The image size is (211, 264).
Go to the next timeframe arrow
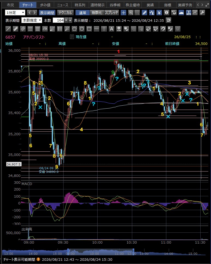coord(34,13)
